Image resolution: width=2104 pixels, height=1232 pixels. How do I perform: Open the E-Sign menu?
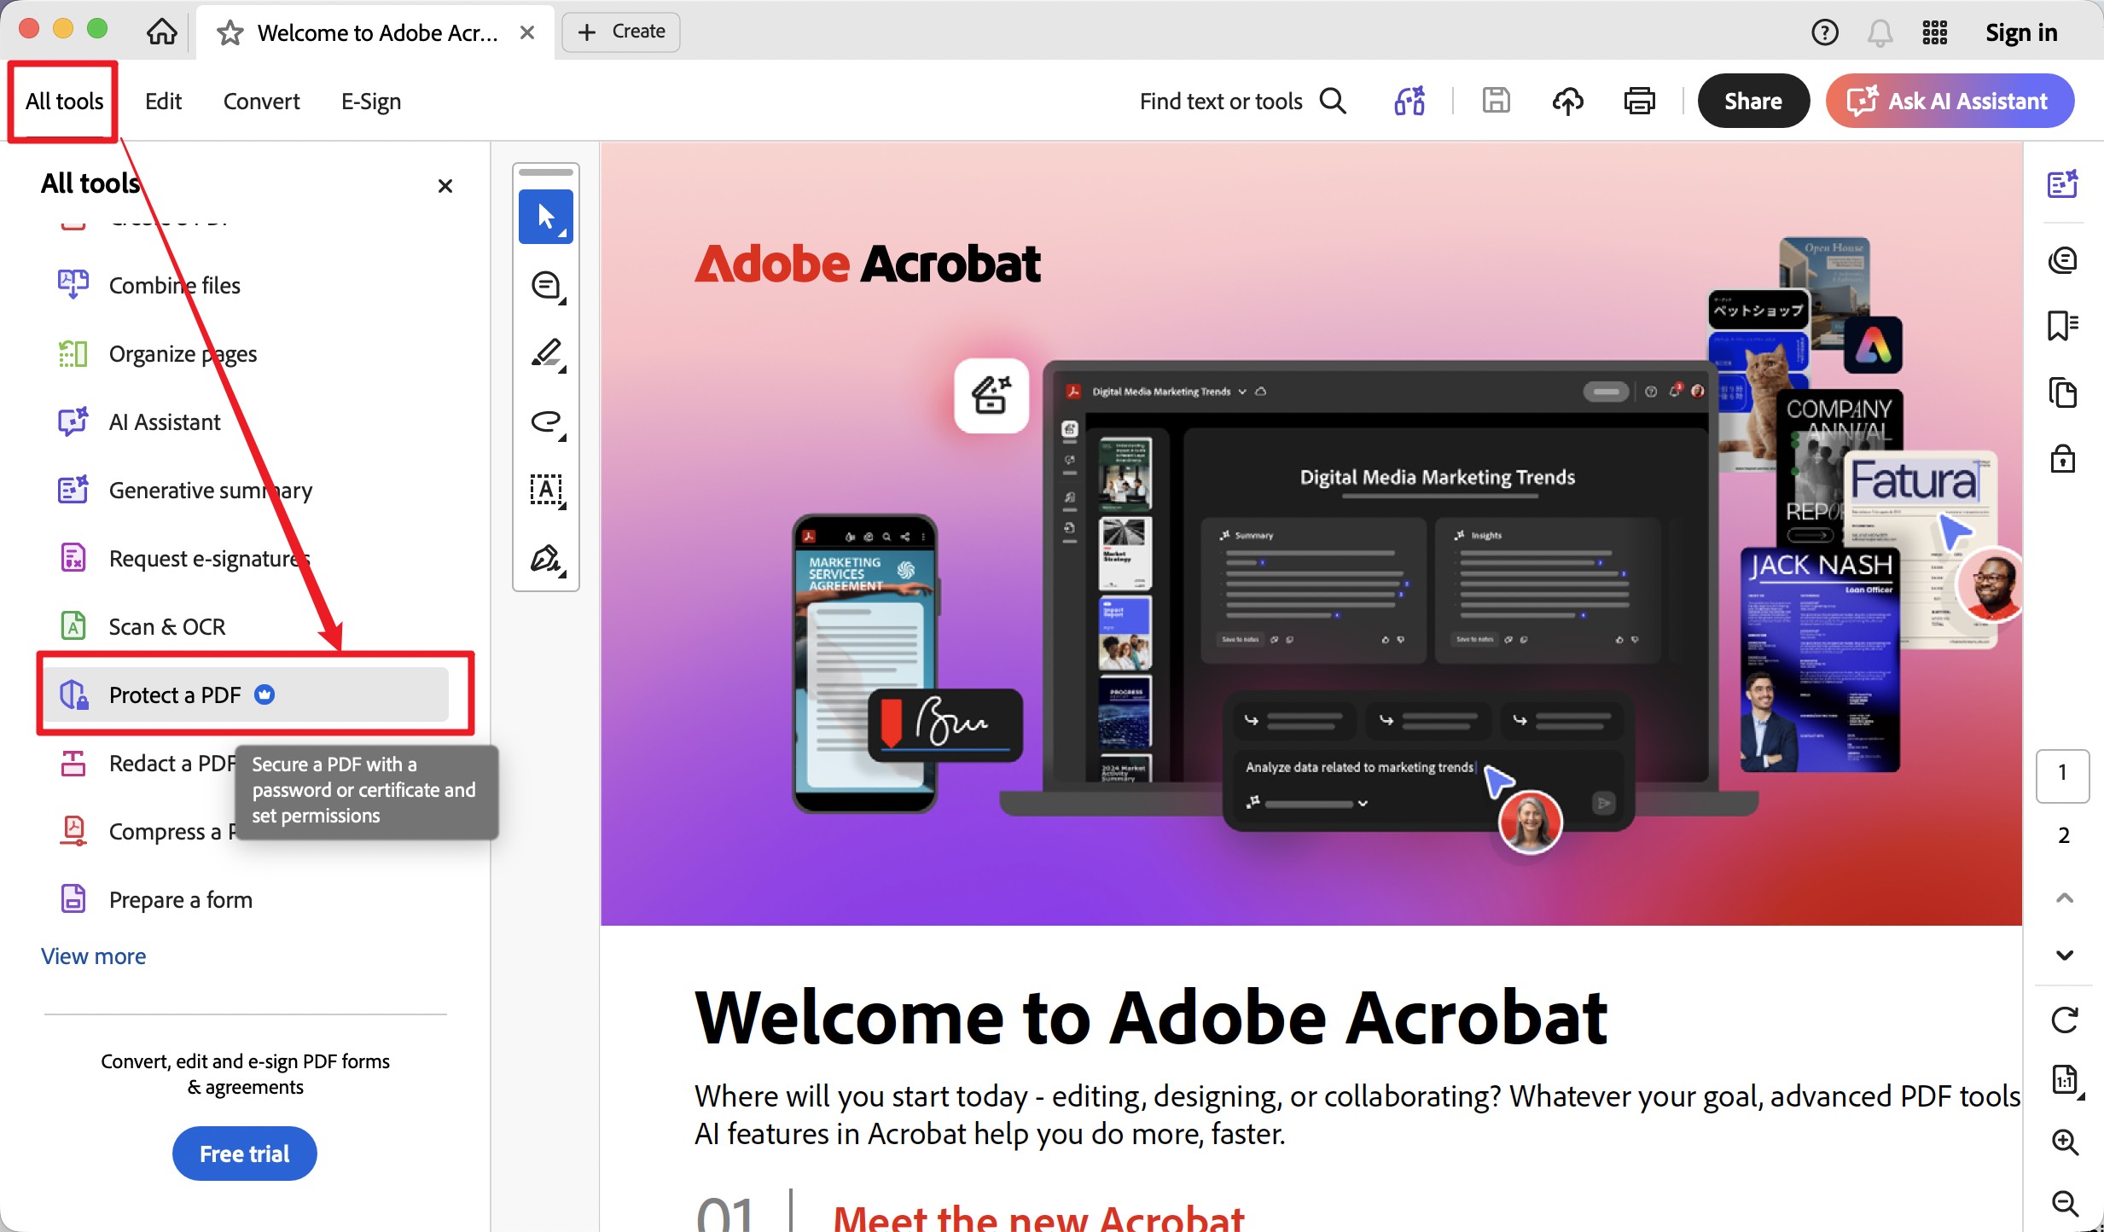tap(370, 101)
